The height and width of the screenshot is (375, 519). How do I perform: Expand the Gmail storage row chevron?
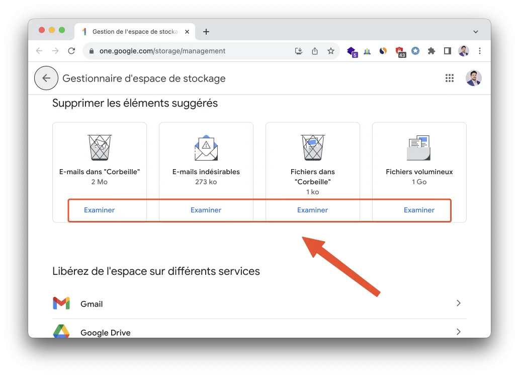458,303
